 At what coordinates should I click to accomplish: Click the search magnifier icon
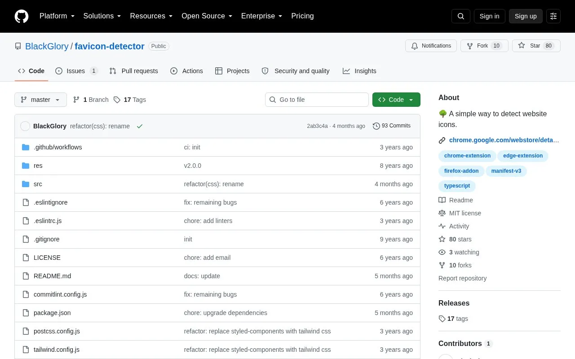click(461, 16)
